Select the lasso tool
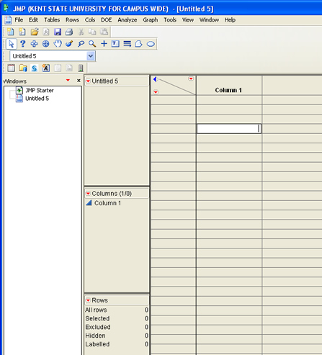 click(x=81, y=44)
